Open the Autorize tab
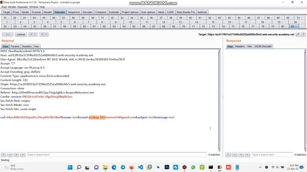The width and height of the screenshot is (307, 172). tap(202, 12)
